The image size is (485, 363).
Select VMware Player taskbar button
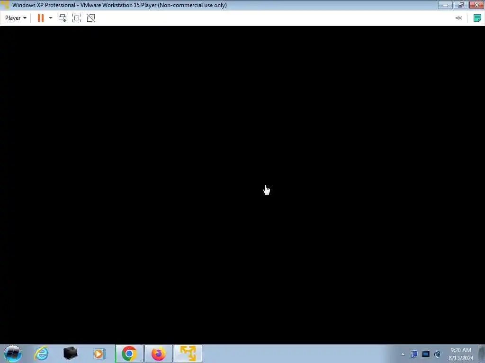tap(188, 354)
